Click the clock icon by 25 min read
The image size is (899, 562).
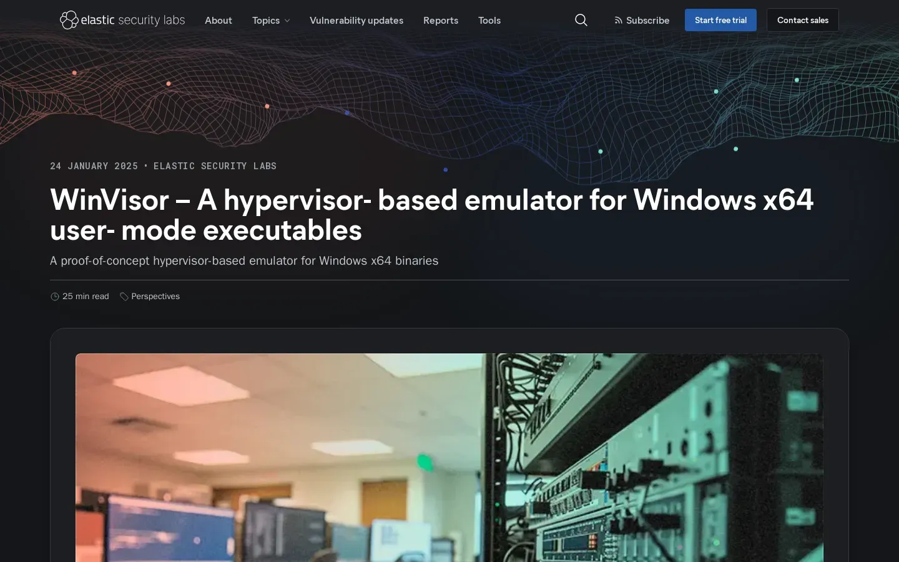(55, 297)
